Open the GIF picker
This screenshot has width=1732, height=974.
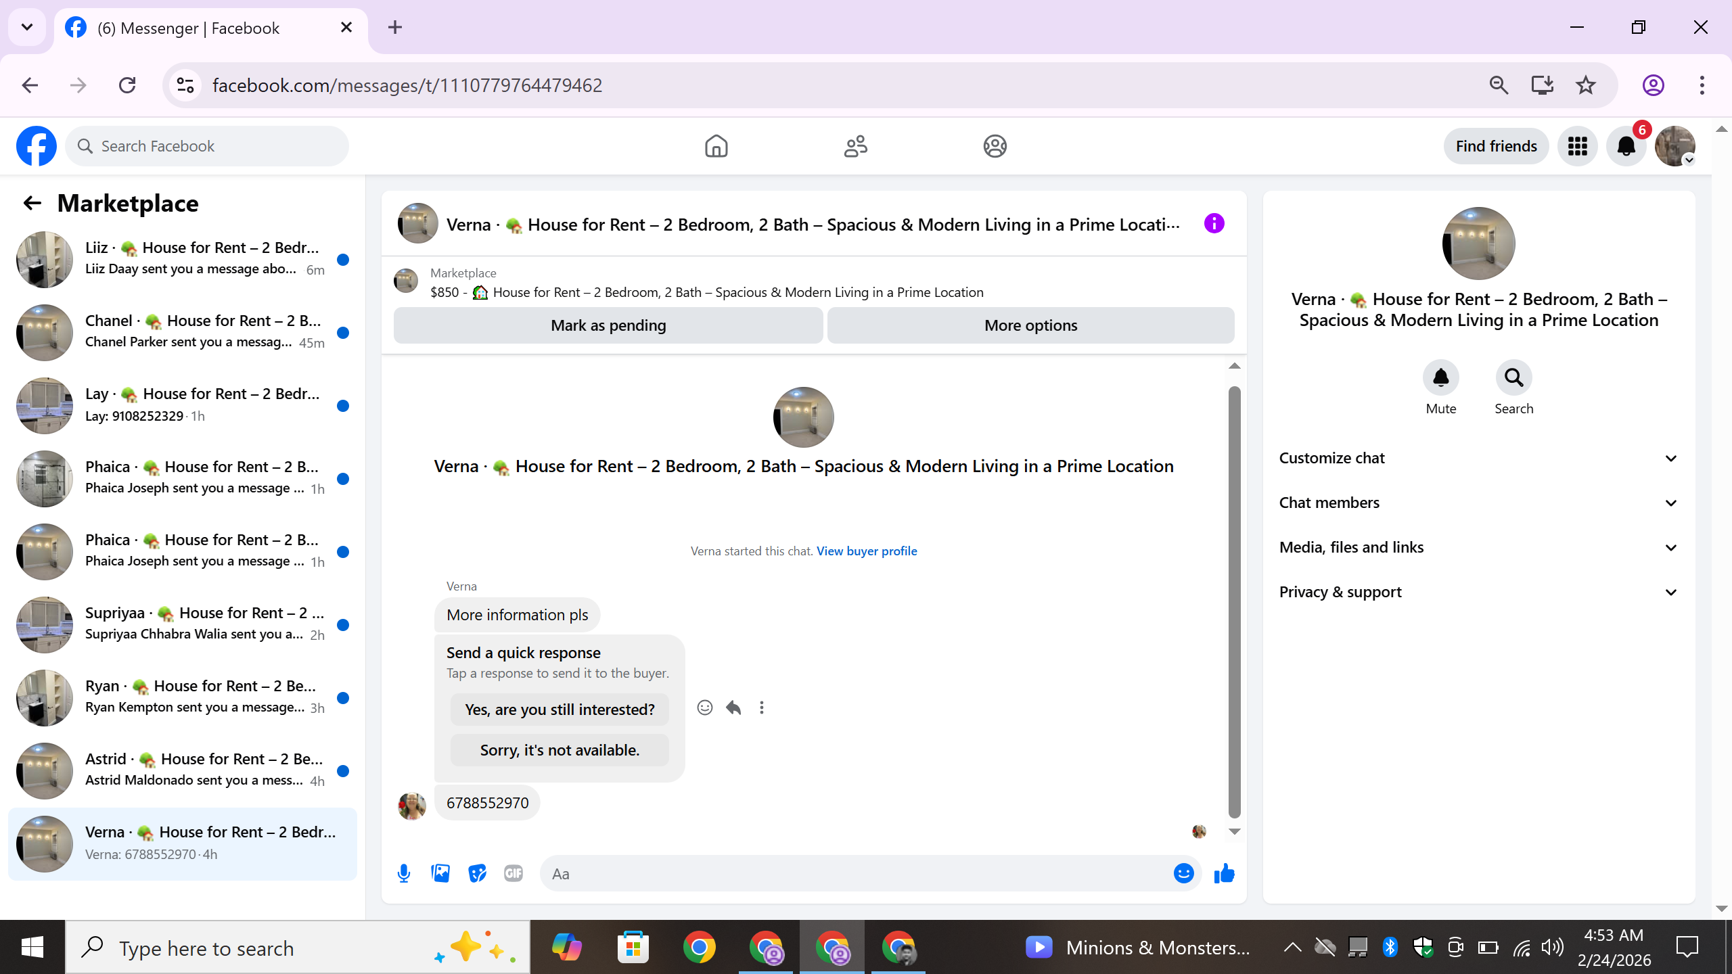514,873
